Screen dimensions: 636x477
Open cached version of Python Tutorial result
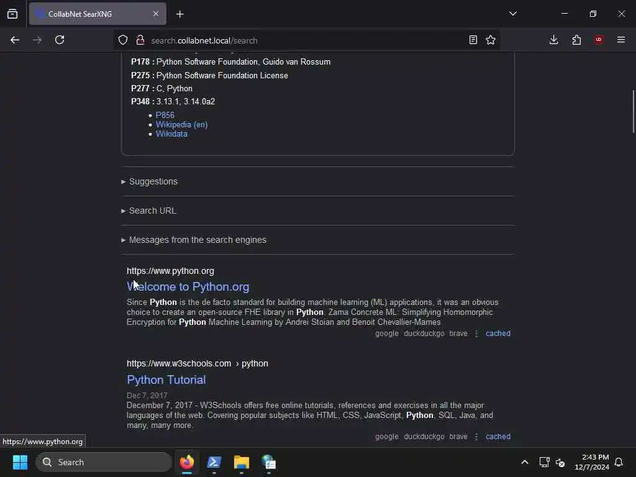pos(498,437)
